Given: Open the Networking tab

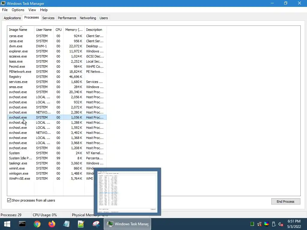Looking at the screenshot, I should [88, 18].
